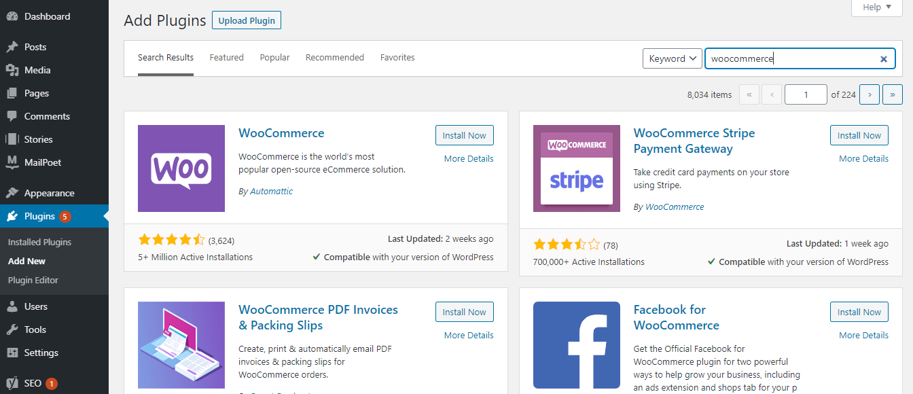Click the SEO notification badge
Screen dimensions: 913x394
point(52,384)
